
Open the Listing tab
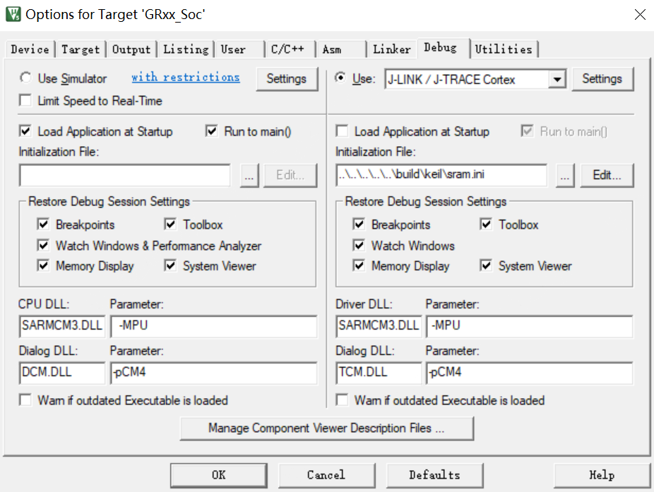tap(186, 49)
